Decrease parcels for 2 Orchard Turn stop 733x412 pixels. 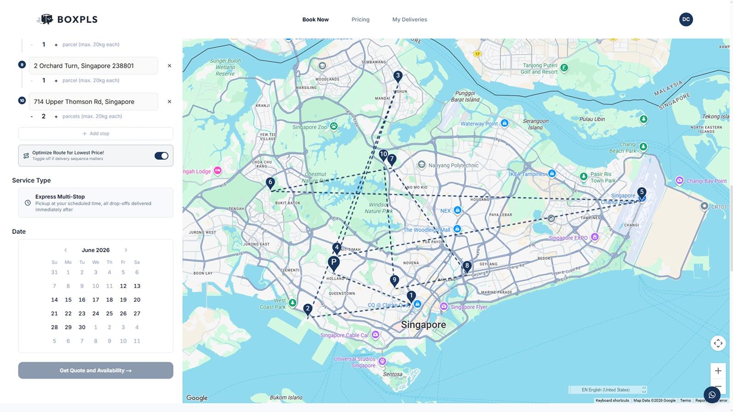(32, 81)
